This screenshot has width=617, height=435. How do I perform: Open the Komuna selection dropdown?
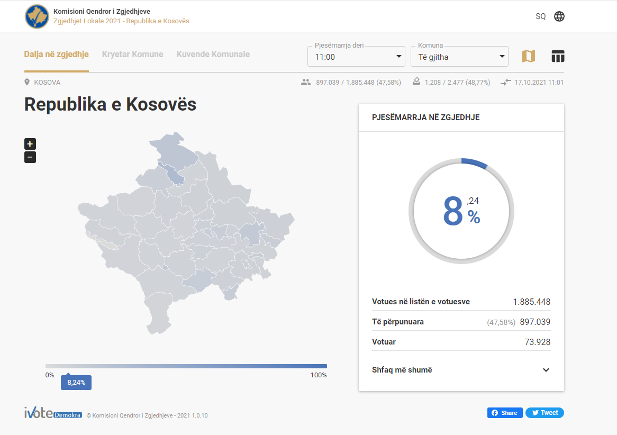[459, 57]
